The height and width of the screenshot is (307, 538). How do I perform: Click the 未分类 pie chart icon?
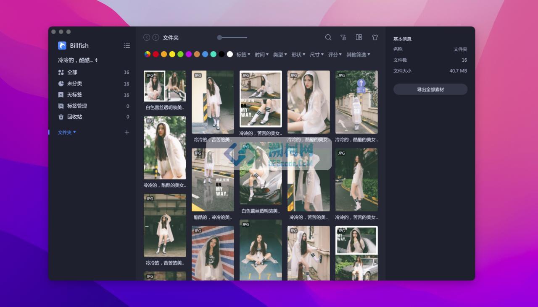tap(61, 84)
